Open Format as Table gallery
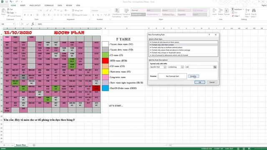The height and width of the screenshot is (150, 267). [x=126, y=13]
